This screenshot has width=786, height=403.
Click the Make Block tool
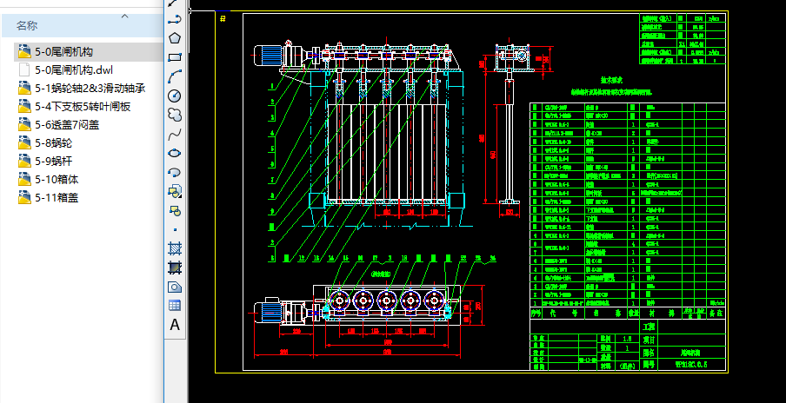point(175,210)
